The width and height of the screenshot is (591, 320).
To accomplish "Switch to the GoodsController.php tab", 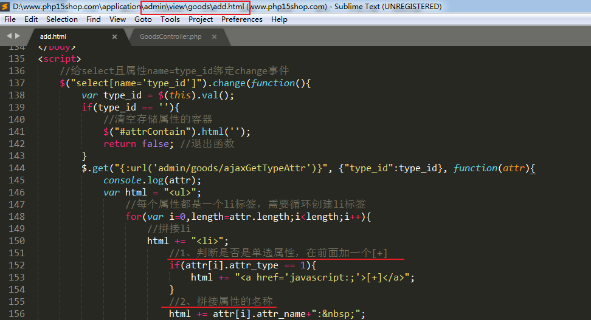I will [x=170, y=37].
